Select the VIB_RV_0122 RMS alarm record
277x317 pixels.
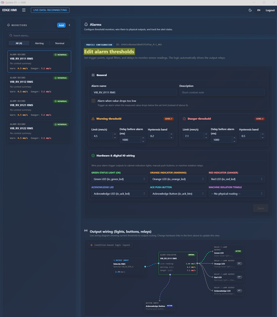(x=39, y=131)
